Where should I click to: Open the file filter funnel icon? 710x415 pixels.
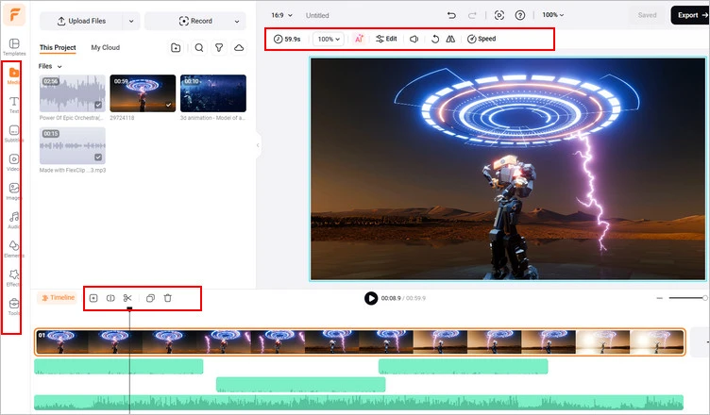point(219,47)
